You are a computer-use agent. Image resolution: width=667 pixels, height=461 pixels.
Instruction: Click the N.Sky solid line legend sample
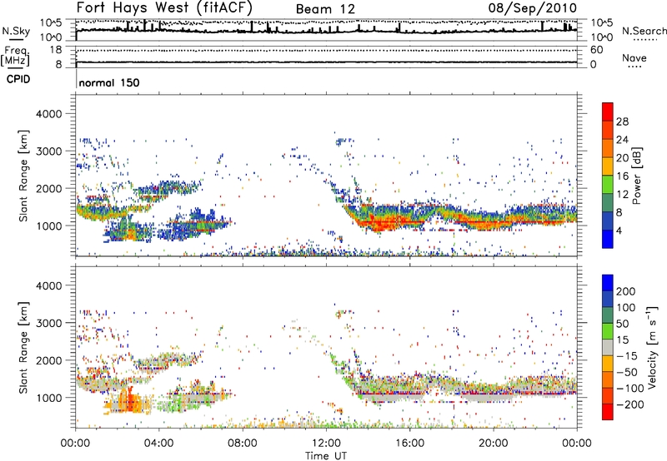16,39
